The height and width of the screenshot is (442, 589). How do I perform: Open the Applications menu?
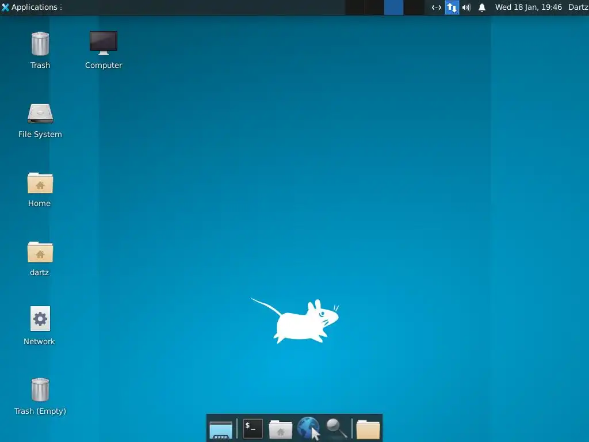[31, 7]
